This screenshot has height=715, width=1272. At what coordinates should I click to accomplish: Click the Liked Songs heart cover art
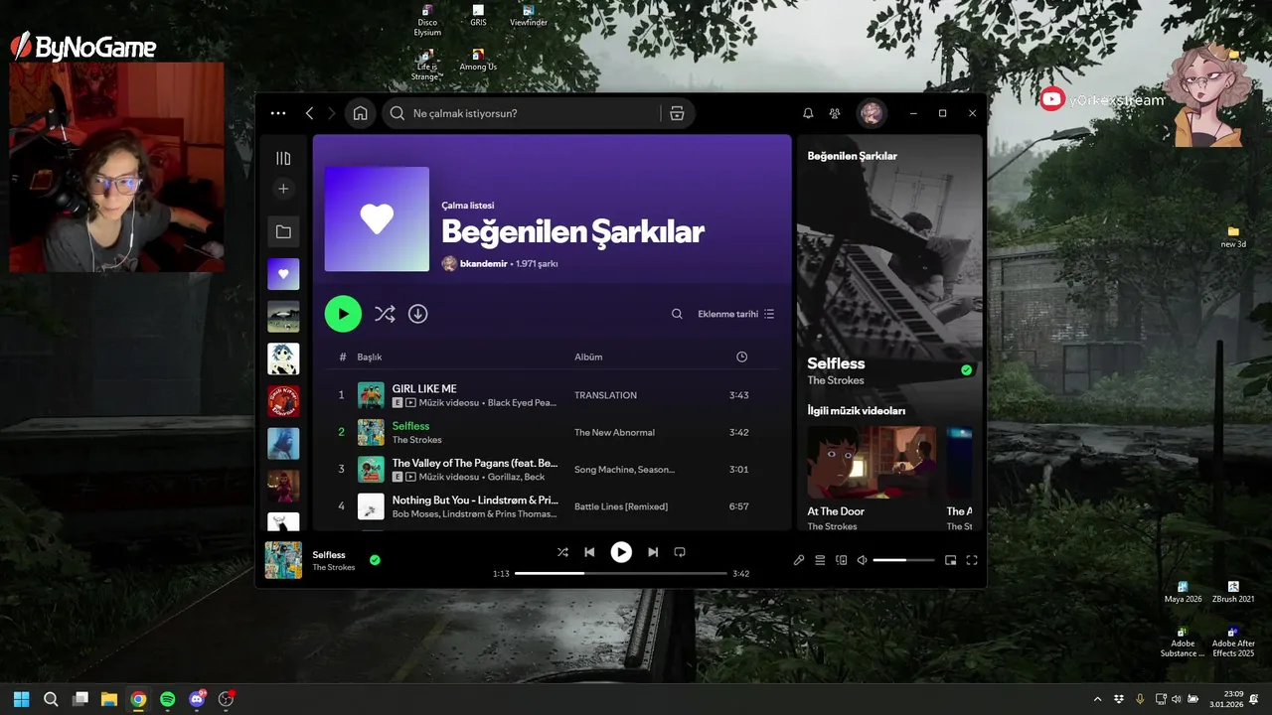click(377, 218)
